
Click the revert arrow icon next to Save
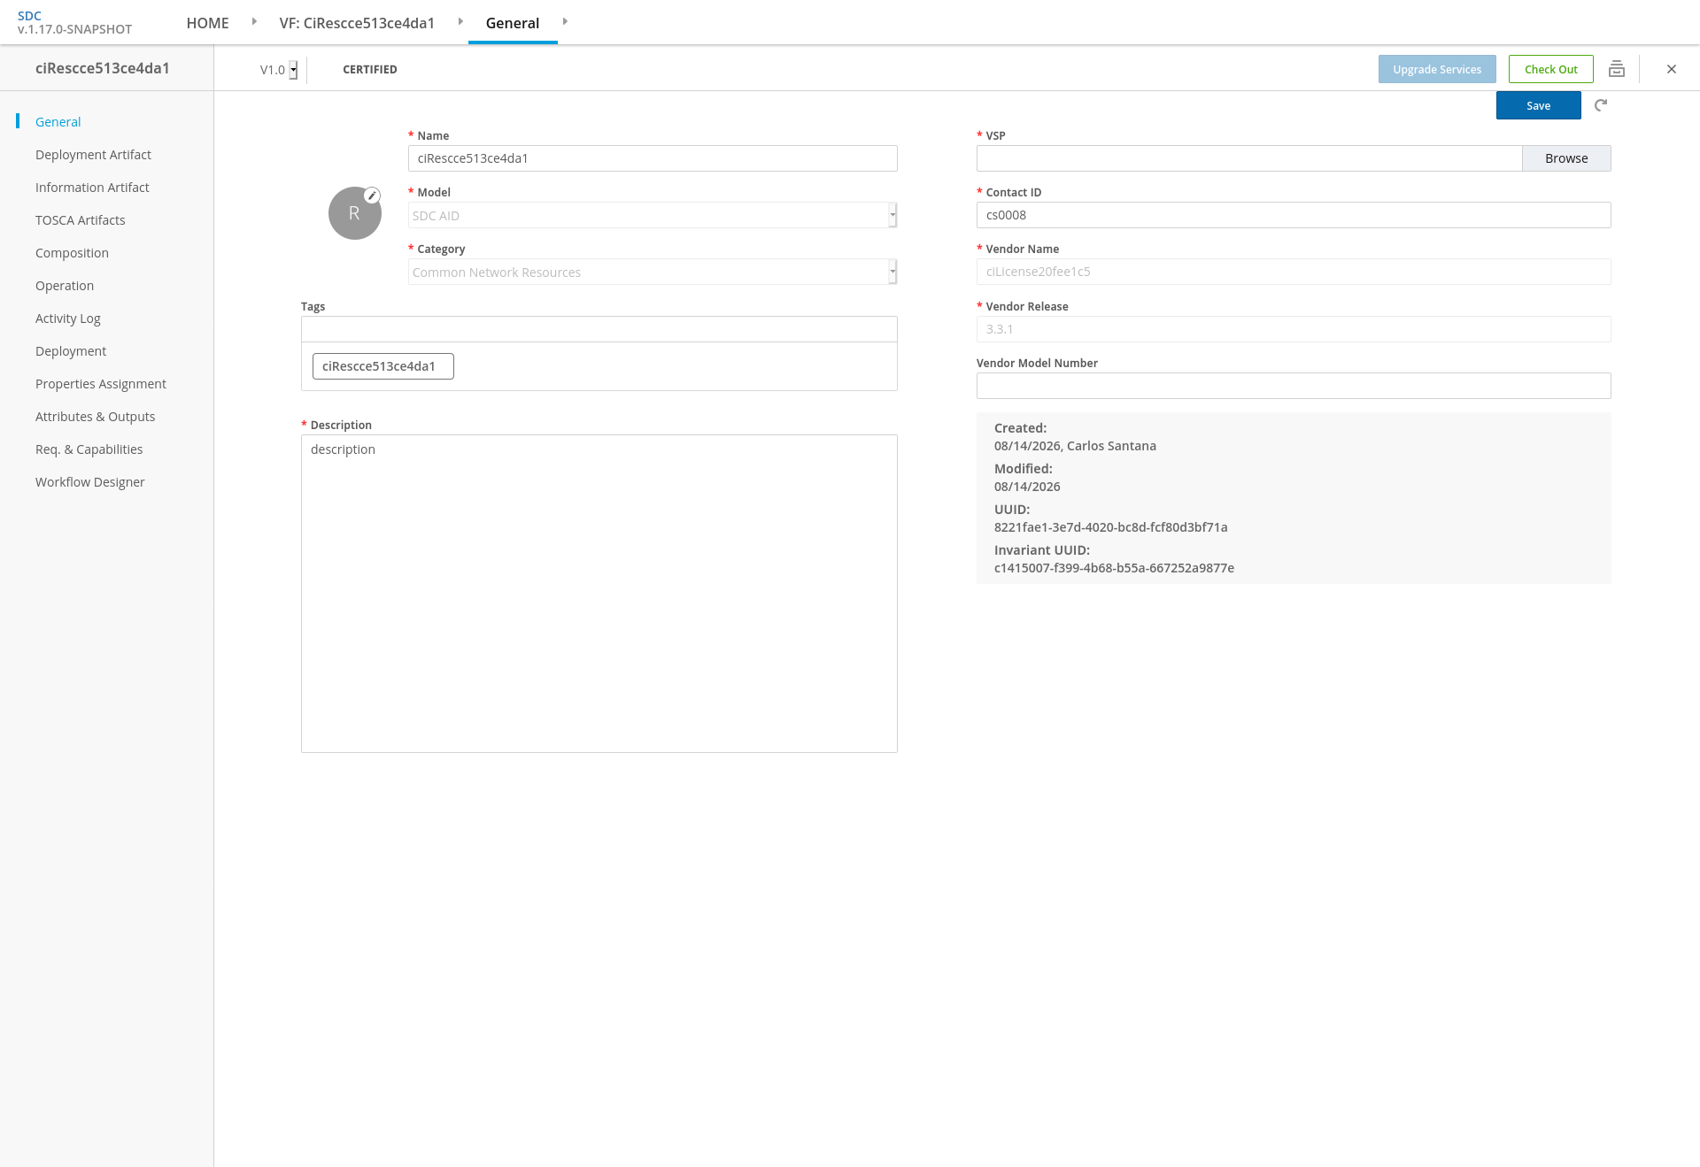(x=1601, y=105)
